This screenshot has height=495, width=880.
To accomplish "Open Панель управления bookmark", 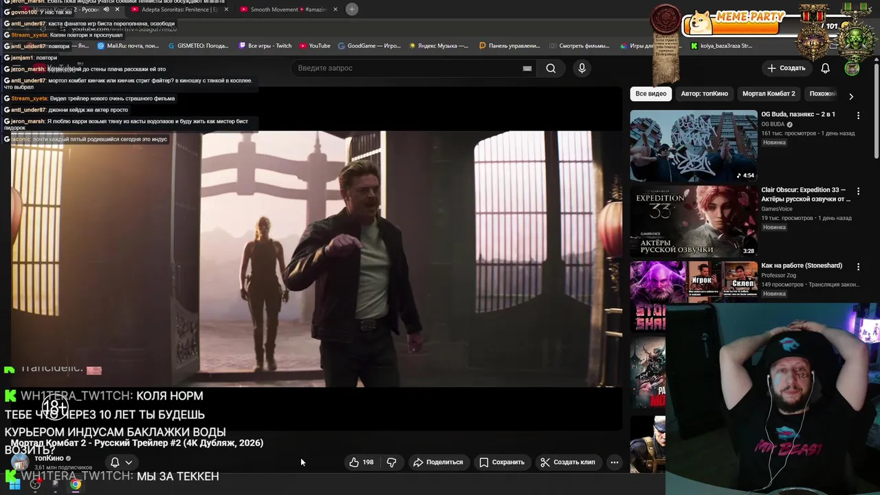I will coord(509,46).
